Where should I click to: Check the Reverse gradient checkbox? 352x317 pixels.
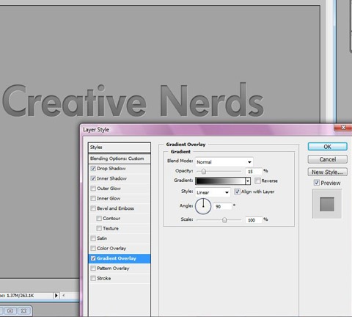tap(257, 181)
